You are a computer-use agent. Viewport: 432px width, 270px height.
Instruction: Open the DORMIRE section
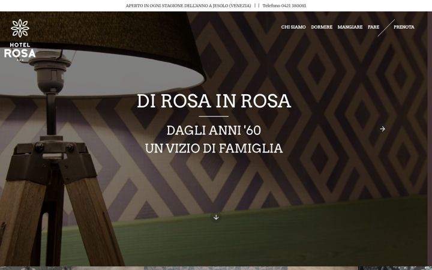pos(322,27)
